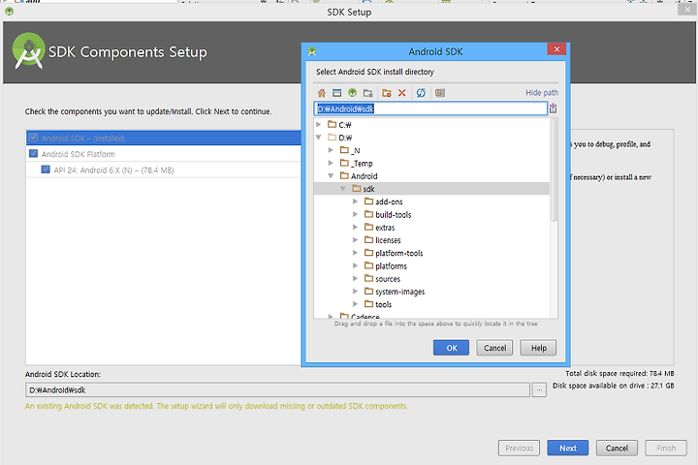
Task: Collapse the D: drive node
Action: (x=319, y=138)
